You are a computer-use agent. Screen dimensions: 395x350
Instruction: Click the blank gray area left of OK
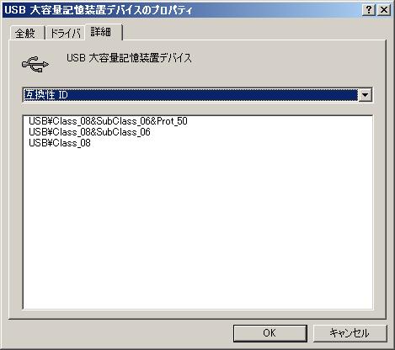[x=120, y=333]
